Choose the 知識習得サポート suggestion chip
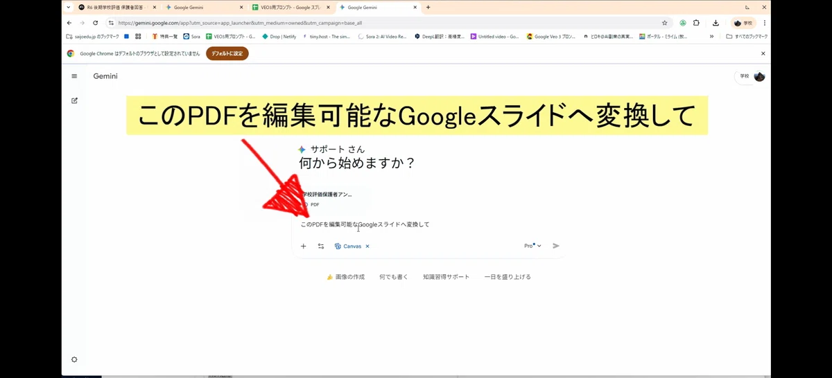Viewport: 832px width, 378px height. pos(446,277)
